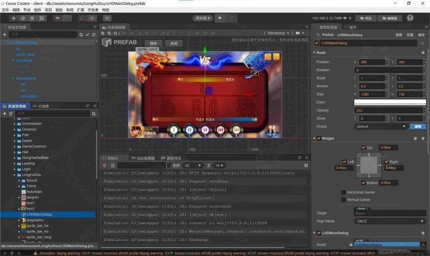Select the scale transform tool
Image resolution: width=430 pixels, height=256 pixels.
point(32,18)
